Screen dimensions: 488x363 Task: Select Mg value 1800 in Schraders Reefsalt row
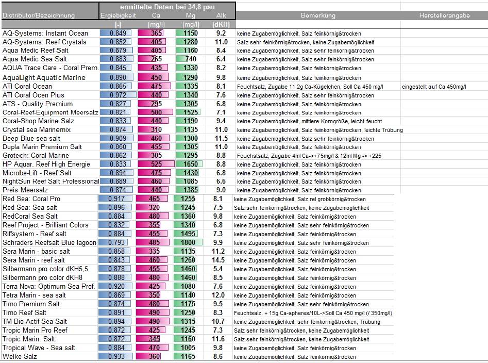point(188,242)
